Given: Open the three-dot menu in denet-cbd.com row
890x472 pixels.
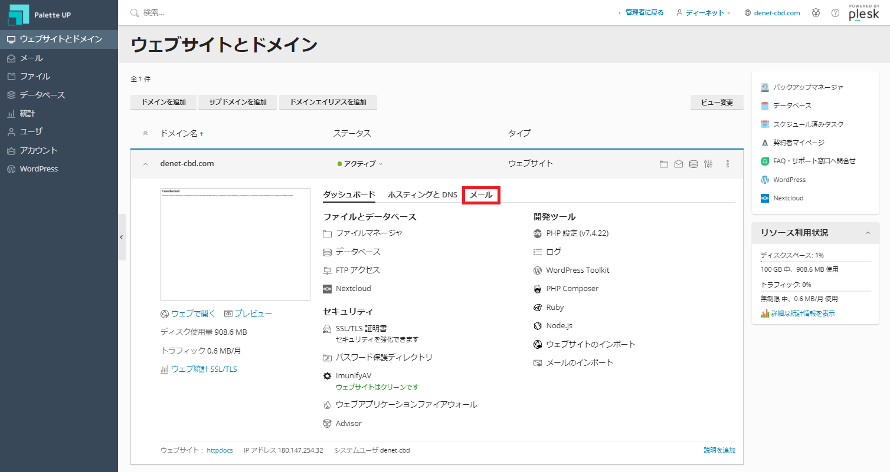Looking at the screenshot, I should click(728, 164).
